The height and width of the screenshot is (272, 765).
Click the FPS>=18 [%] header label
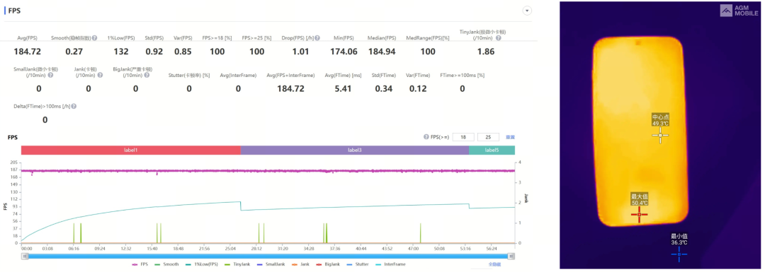pyautogui.click(x=217, y=37)
